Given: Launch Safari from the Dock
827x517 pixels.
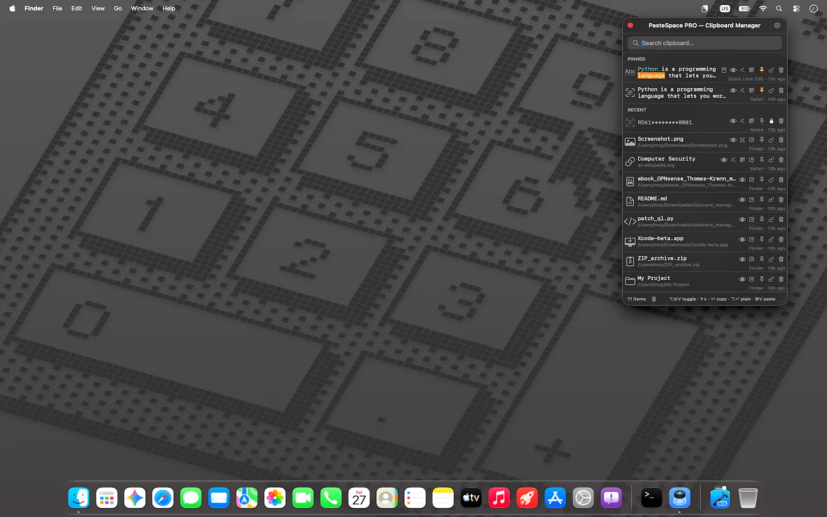Looking at the screenshot, I should [x=163, y=498].
